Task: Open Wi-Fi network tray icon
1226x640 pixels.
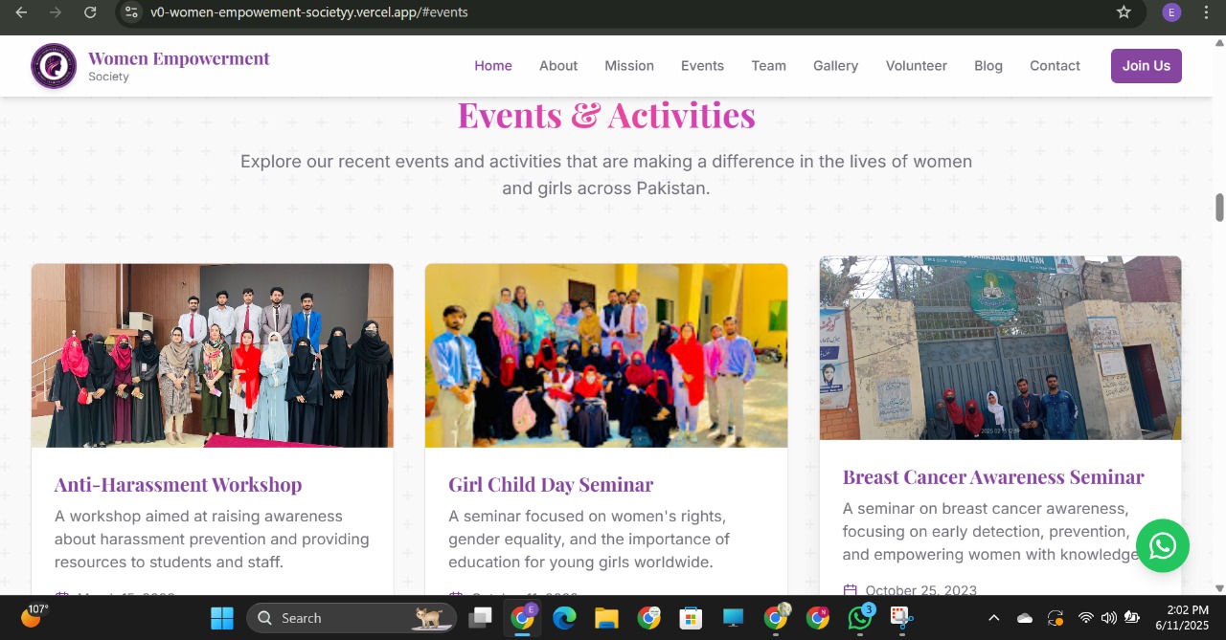Action: pyautogui.click(x=1085, y=618)
